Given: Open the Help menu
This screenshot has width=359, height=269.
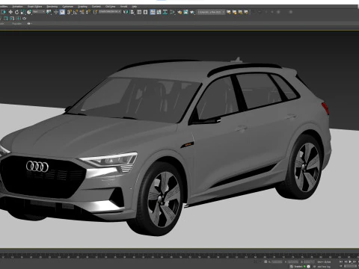Looking at the screenshot, I should point(135,7).
